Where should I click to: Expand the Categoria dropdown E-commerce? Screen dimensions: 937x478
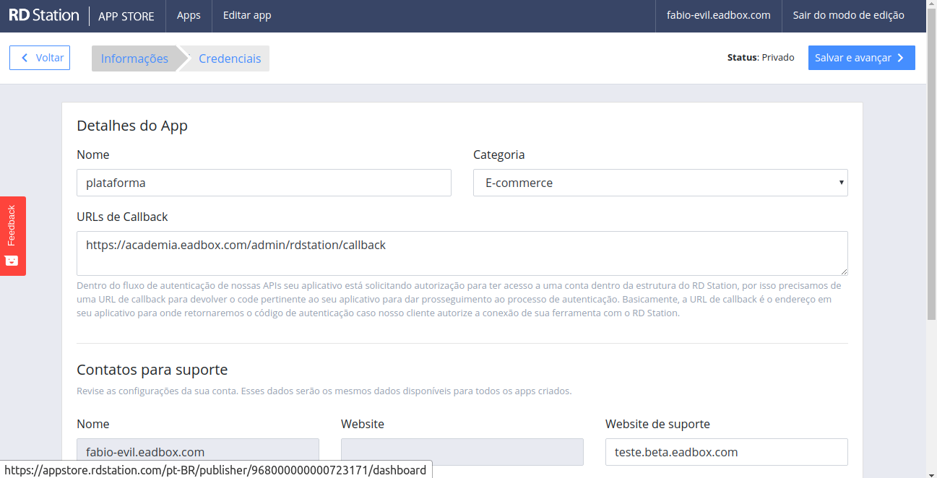point(660,183)
